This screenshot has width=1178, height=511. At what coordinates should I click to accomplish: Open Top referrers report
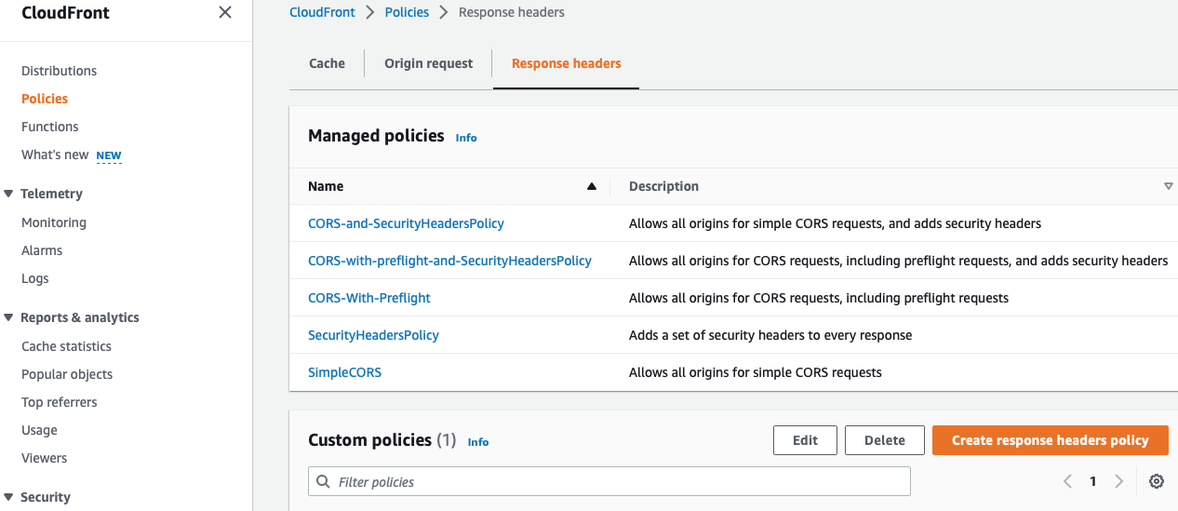click(60, 402)
